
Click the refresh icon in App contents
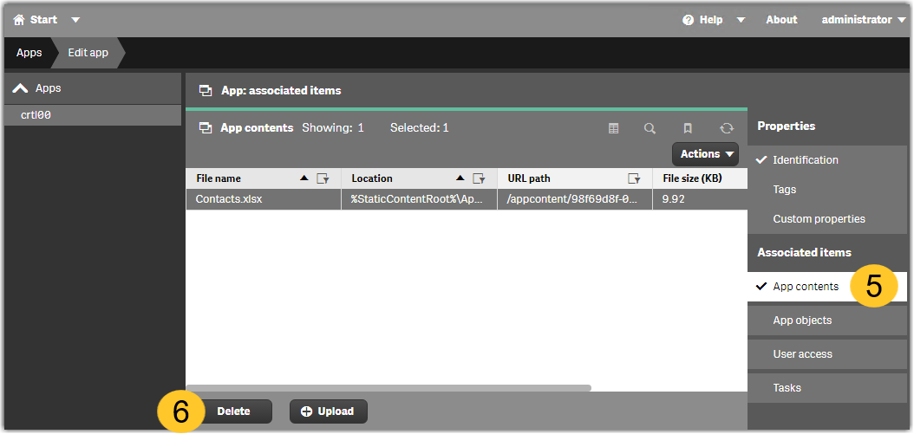(x=727, y=128)
